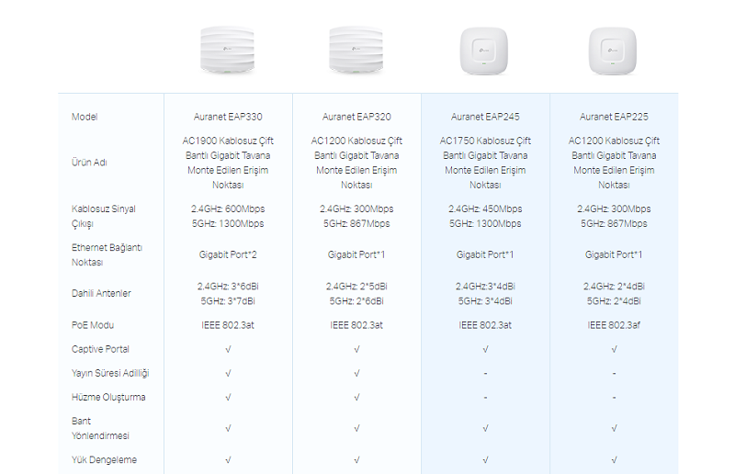Click the Ethernet Bağlantı Noktası row label
This screenshot has width=735, height=474.
107,254
